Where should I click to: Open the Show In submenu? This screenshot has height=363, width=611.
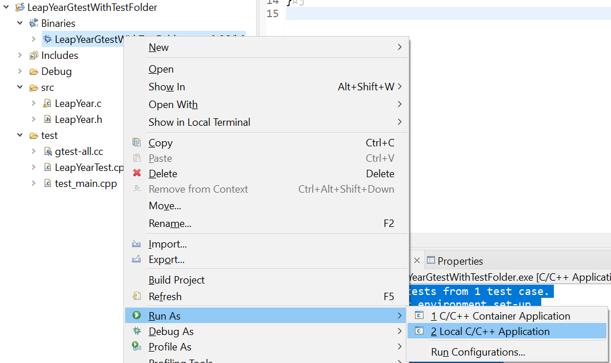click(x=267, y=86)
